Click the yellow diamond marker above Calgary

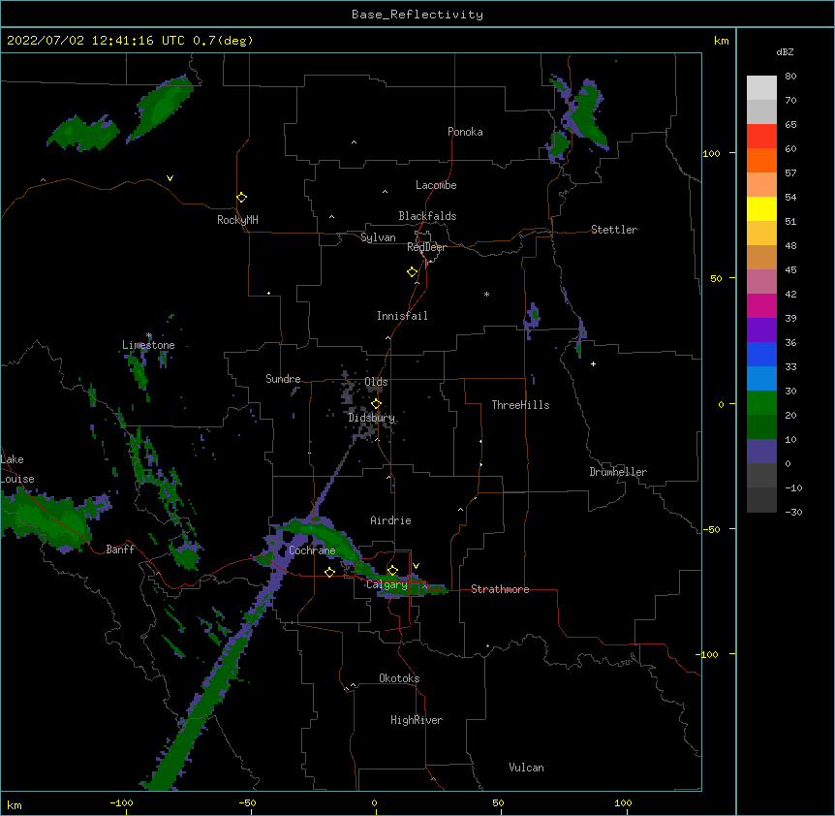[x=392, y=571]
